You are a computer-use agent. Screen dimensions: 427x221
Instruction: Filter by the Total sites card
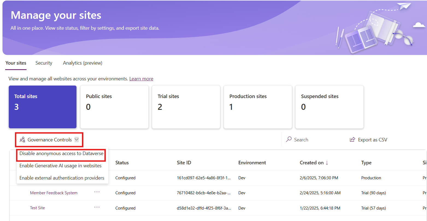click(43, 107)
